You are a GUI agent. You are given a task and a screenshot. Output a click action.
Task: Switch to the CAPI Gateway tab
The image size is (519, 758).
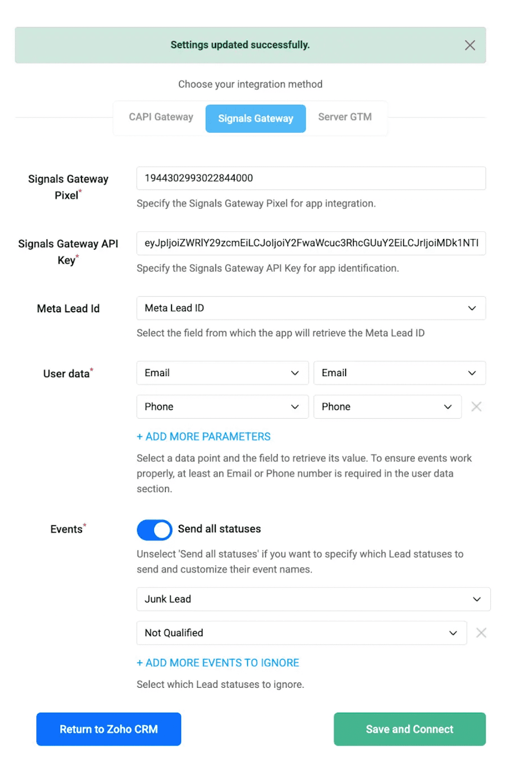[x=161, y=117]
